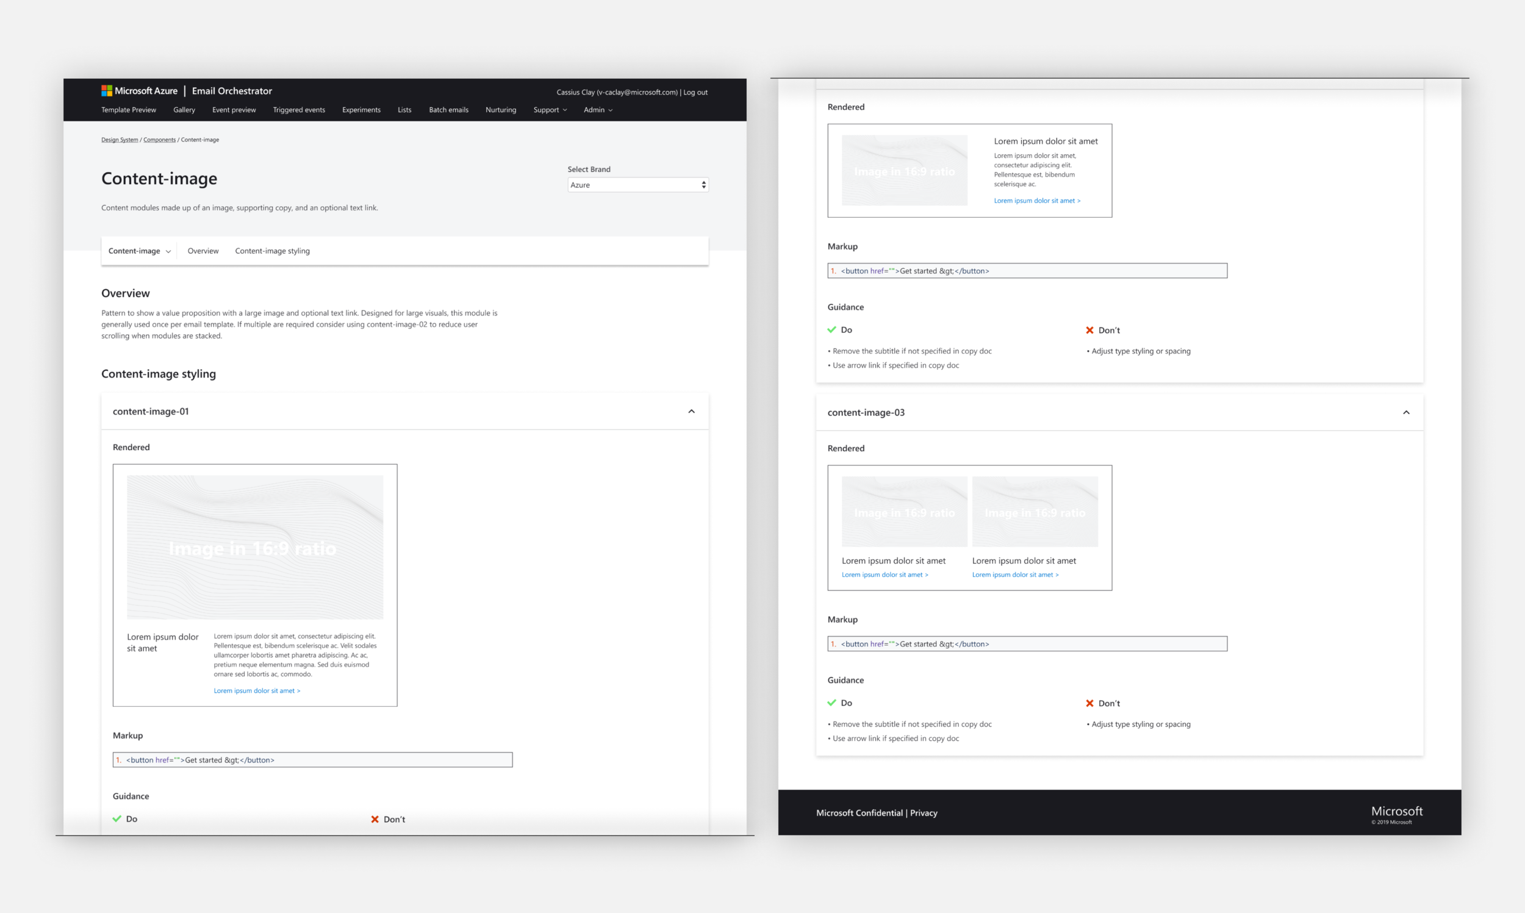Click the Log out link
Viewport: 1525px width, 913px height.
[x=695, y=92]
